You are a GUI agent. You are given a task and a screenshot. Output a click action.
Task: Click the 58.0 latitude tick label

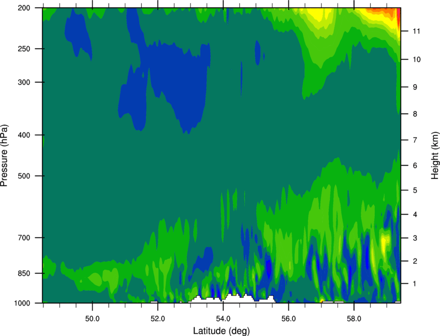(354, 319)
